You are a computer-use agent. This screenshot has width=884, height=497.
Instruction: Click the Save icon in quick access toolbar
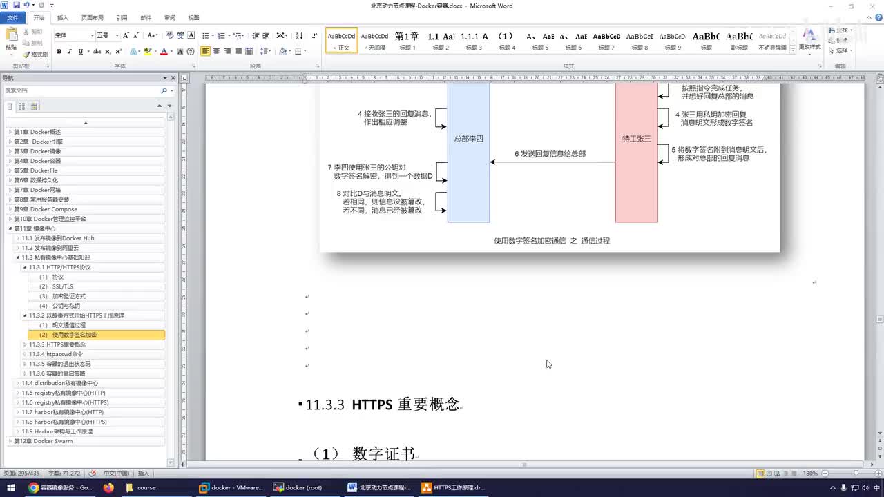coord(16,6)
